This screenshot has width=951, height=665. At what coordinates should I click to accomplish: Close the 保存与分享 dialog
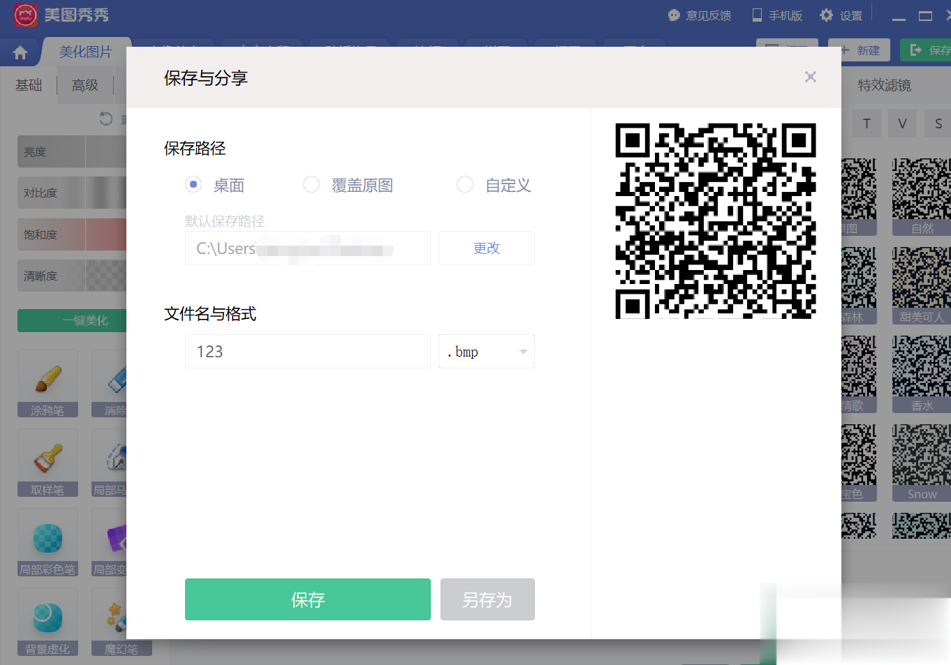[810, 77]
